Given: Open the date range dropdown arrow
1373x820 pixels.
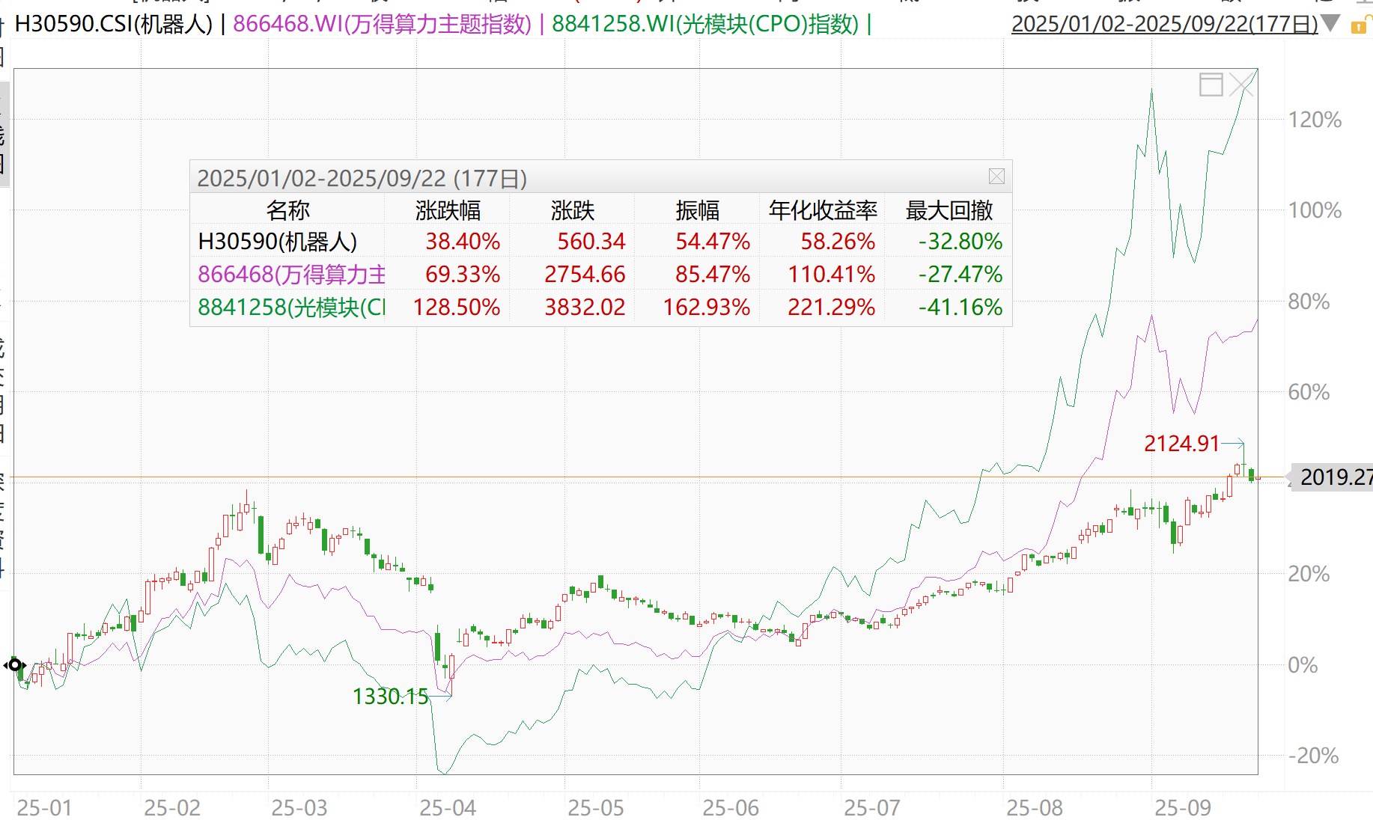Looking at the screenshot, I should (1331, 24).
